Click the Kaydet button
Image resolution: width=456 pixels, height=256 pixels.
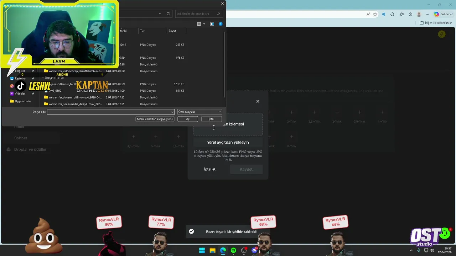[246, 169]
